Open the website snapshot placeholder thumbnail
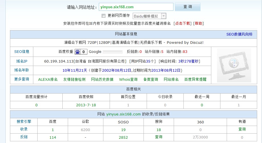This screenshot has height=143, width=262. [234, 65]
